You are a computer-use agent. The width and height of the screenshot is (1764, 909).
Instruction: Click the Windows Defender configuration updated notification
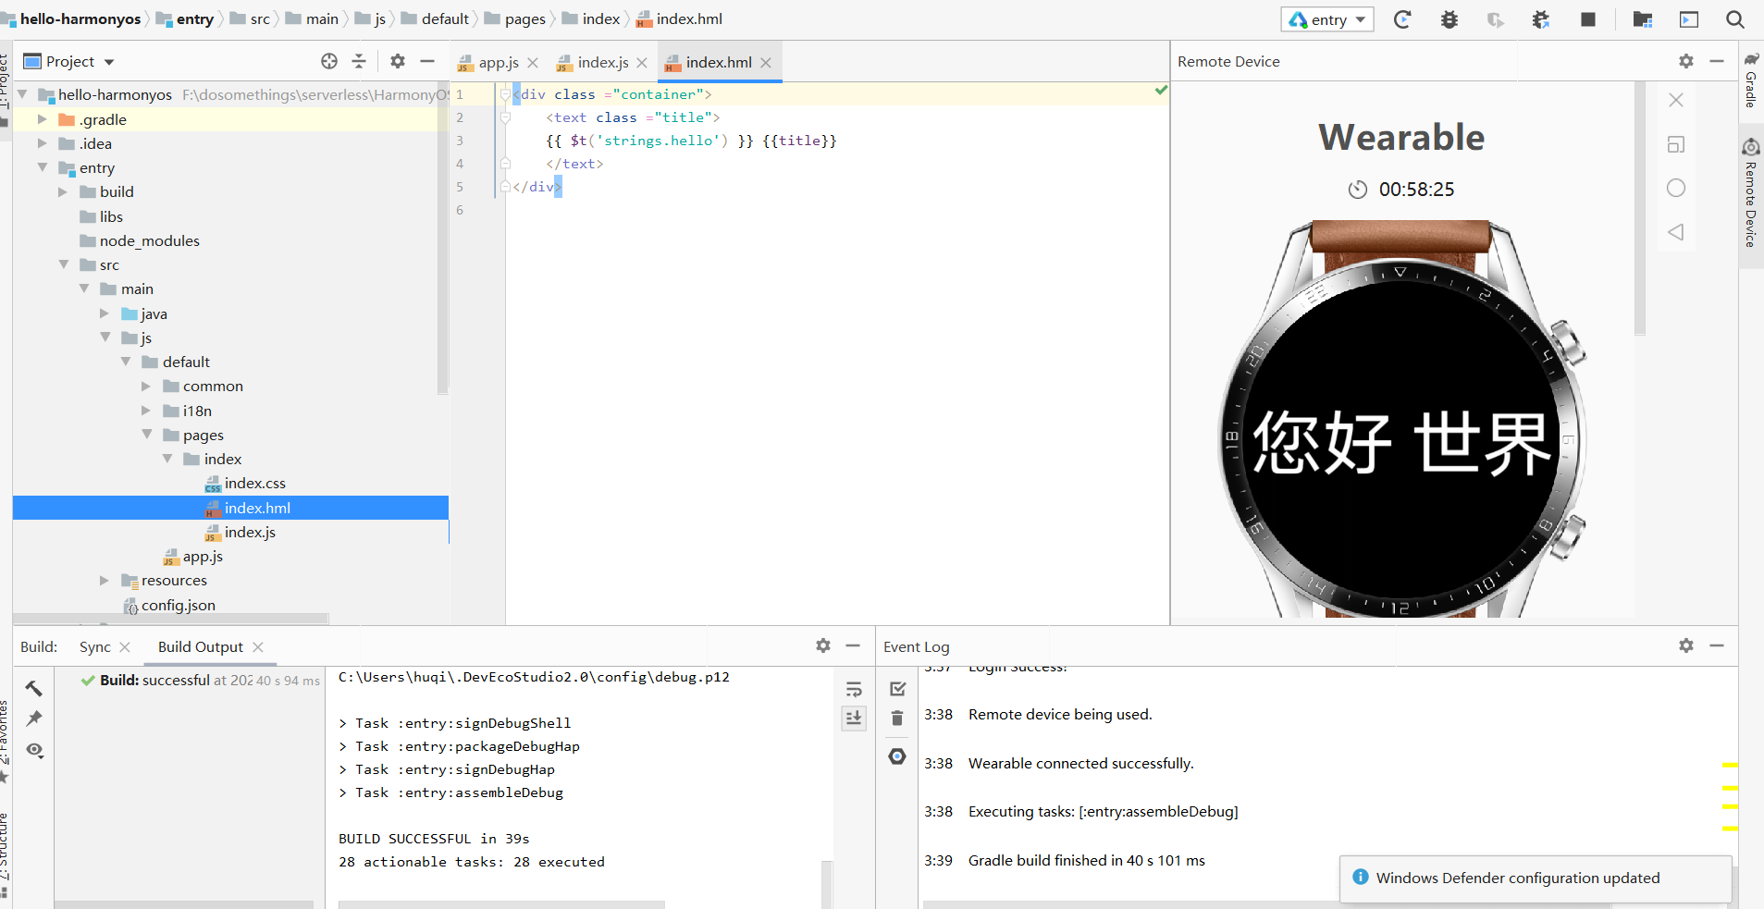pos(1535,878)
